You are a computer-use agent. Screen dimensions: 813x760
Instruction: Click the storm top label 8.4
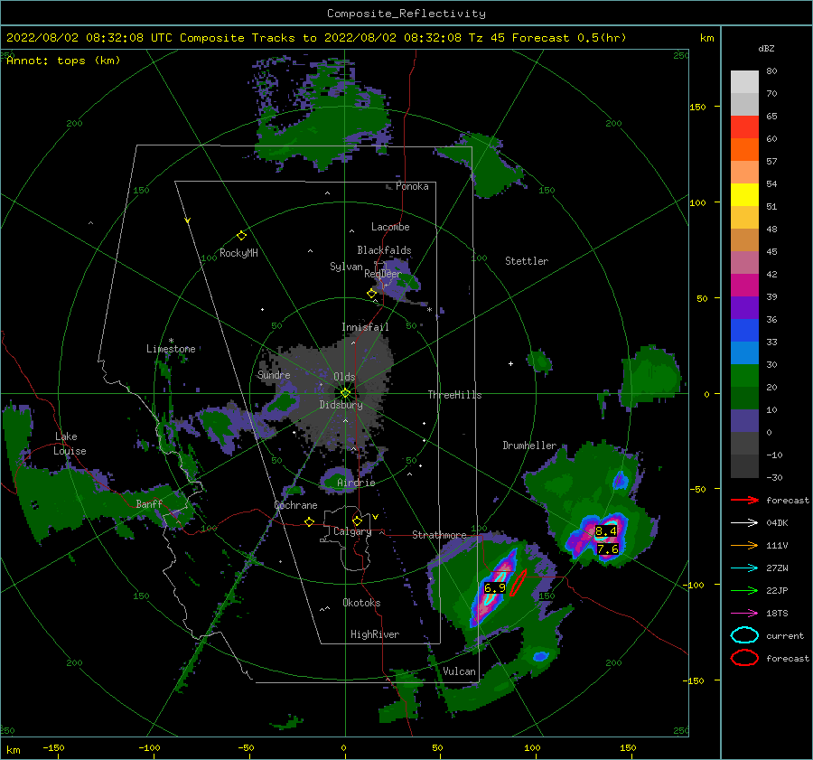(x=606, y=530)
